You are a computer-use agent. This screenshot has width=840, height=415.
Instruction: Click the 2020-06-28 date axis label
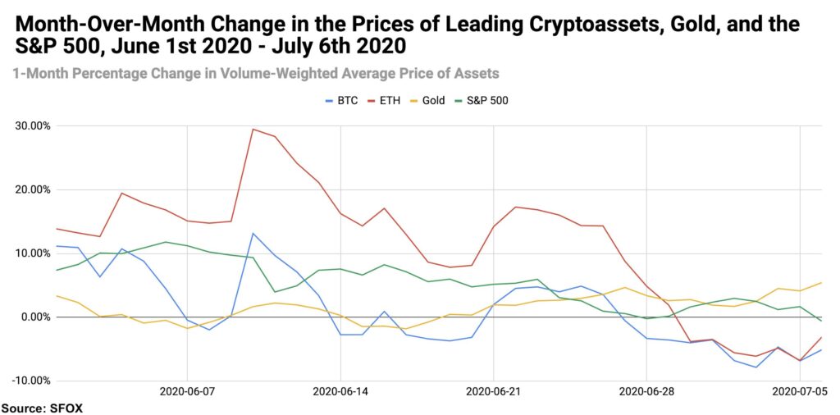click(x=646, y=392)
